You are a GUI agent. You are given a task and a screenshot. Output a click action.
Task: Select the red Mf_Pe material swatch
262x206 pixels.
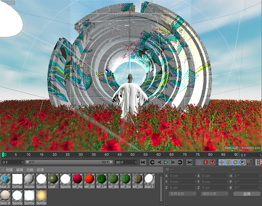(x=78, y=179)
